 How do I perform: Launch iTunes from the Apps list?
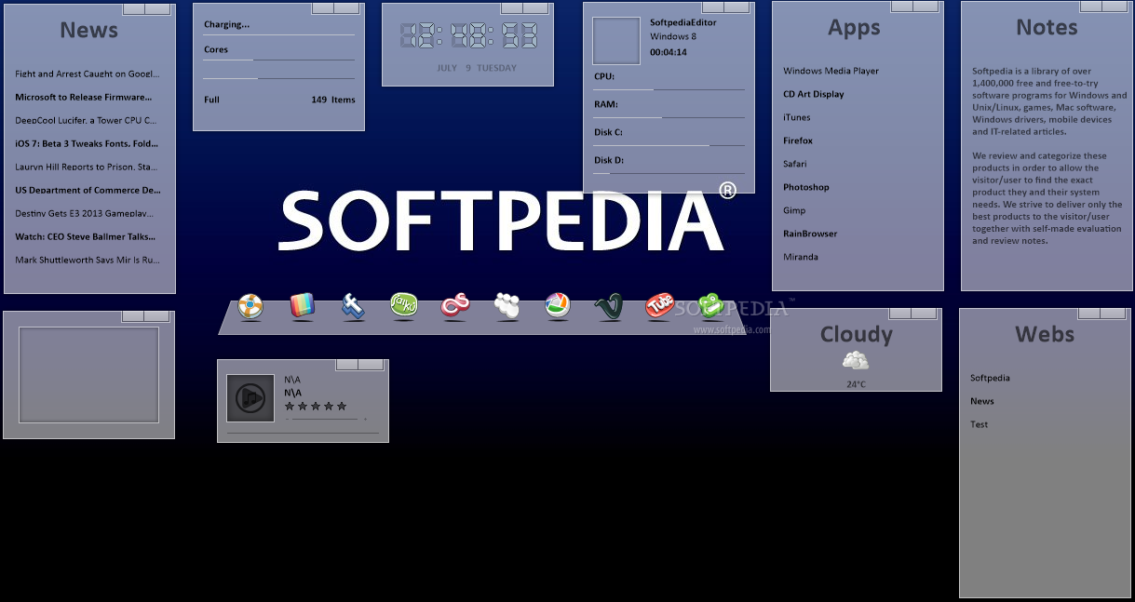point(797,117)
